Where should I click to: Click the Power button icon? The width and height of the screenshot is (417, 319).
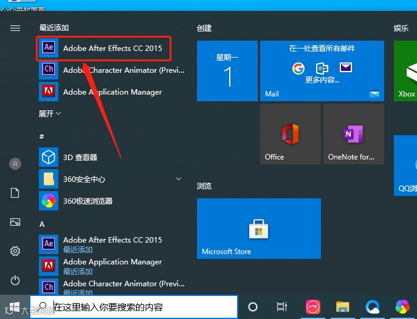15,280
